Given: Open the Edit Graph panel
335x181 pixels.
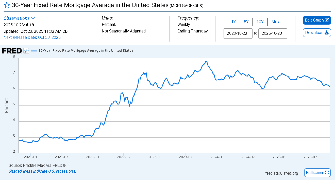Looking at the screenshot, I should (314, 20).
